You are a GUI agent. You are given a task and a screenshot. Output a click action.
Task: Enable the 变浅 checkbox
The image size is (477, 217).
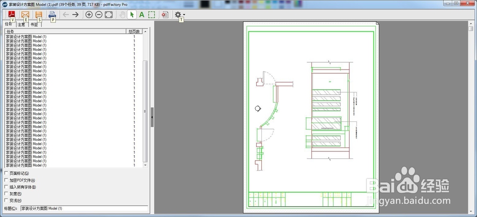coord(6,200)
